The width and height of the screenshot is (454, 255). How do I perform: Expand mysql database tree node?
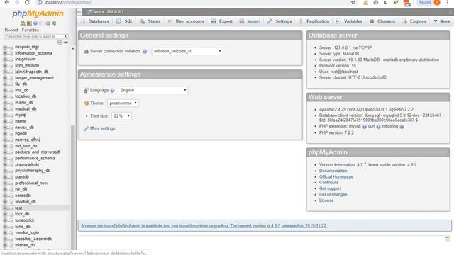(x=5, y=115)
